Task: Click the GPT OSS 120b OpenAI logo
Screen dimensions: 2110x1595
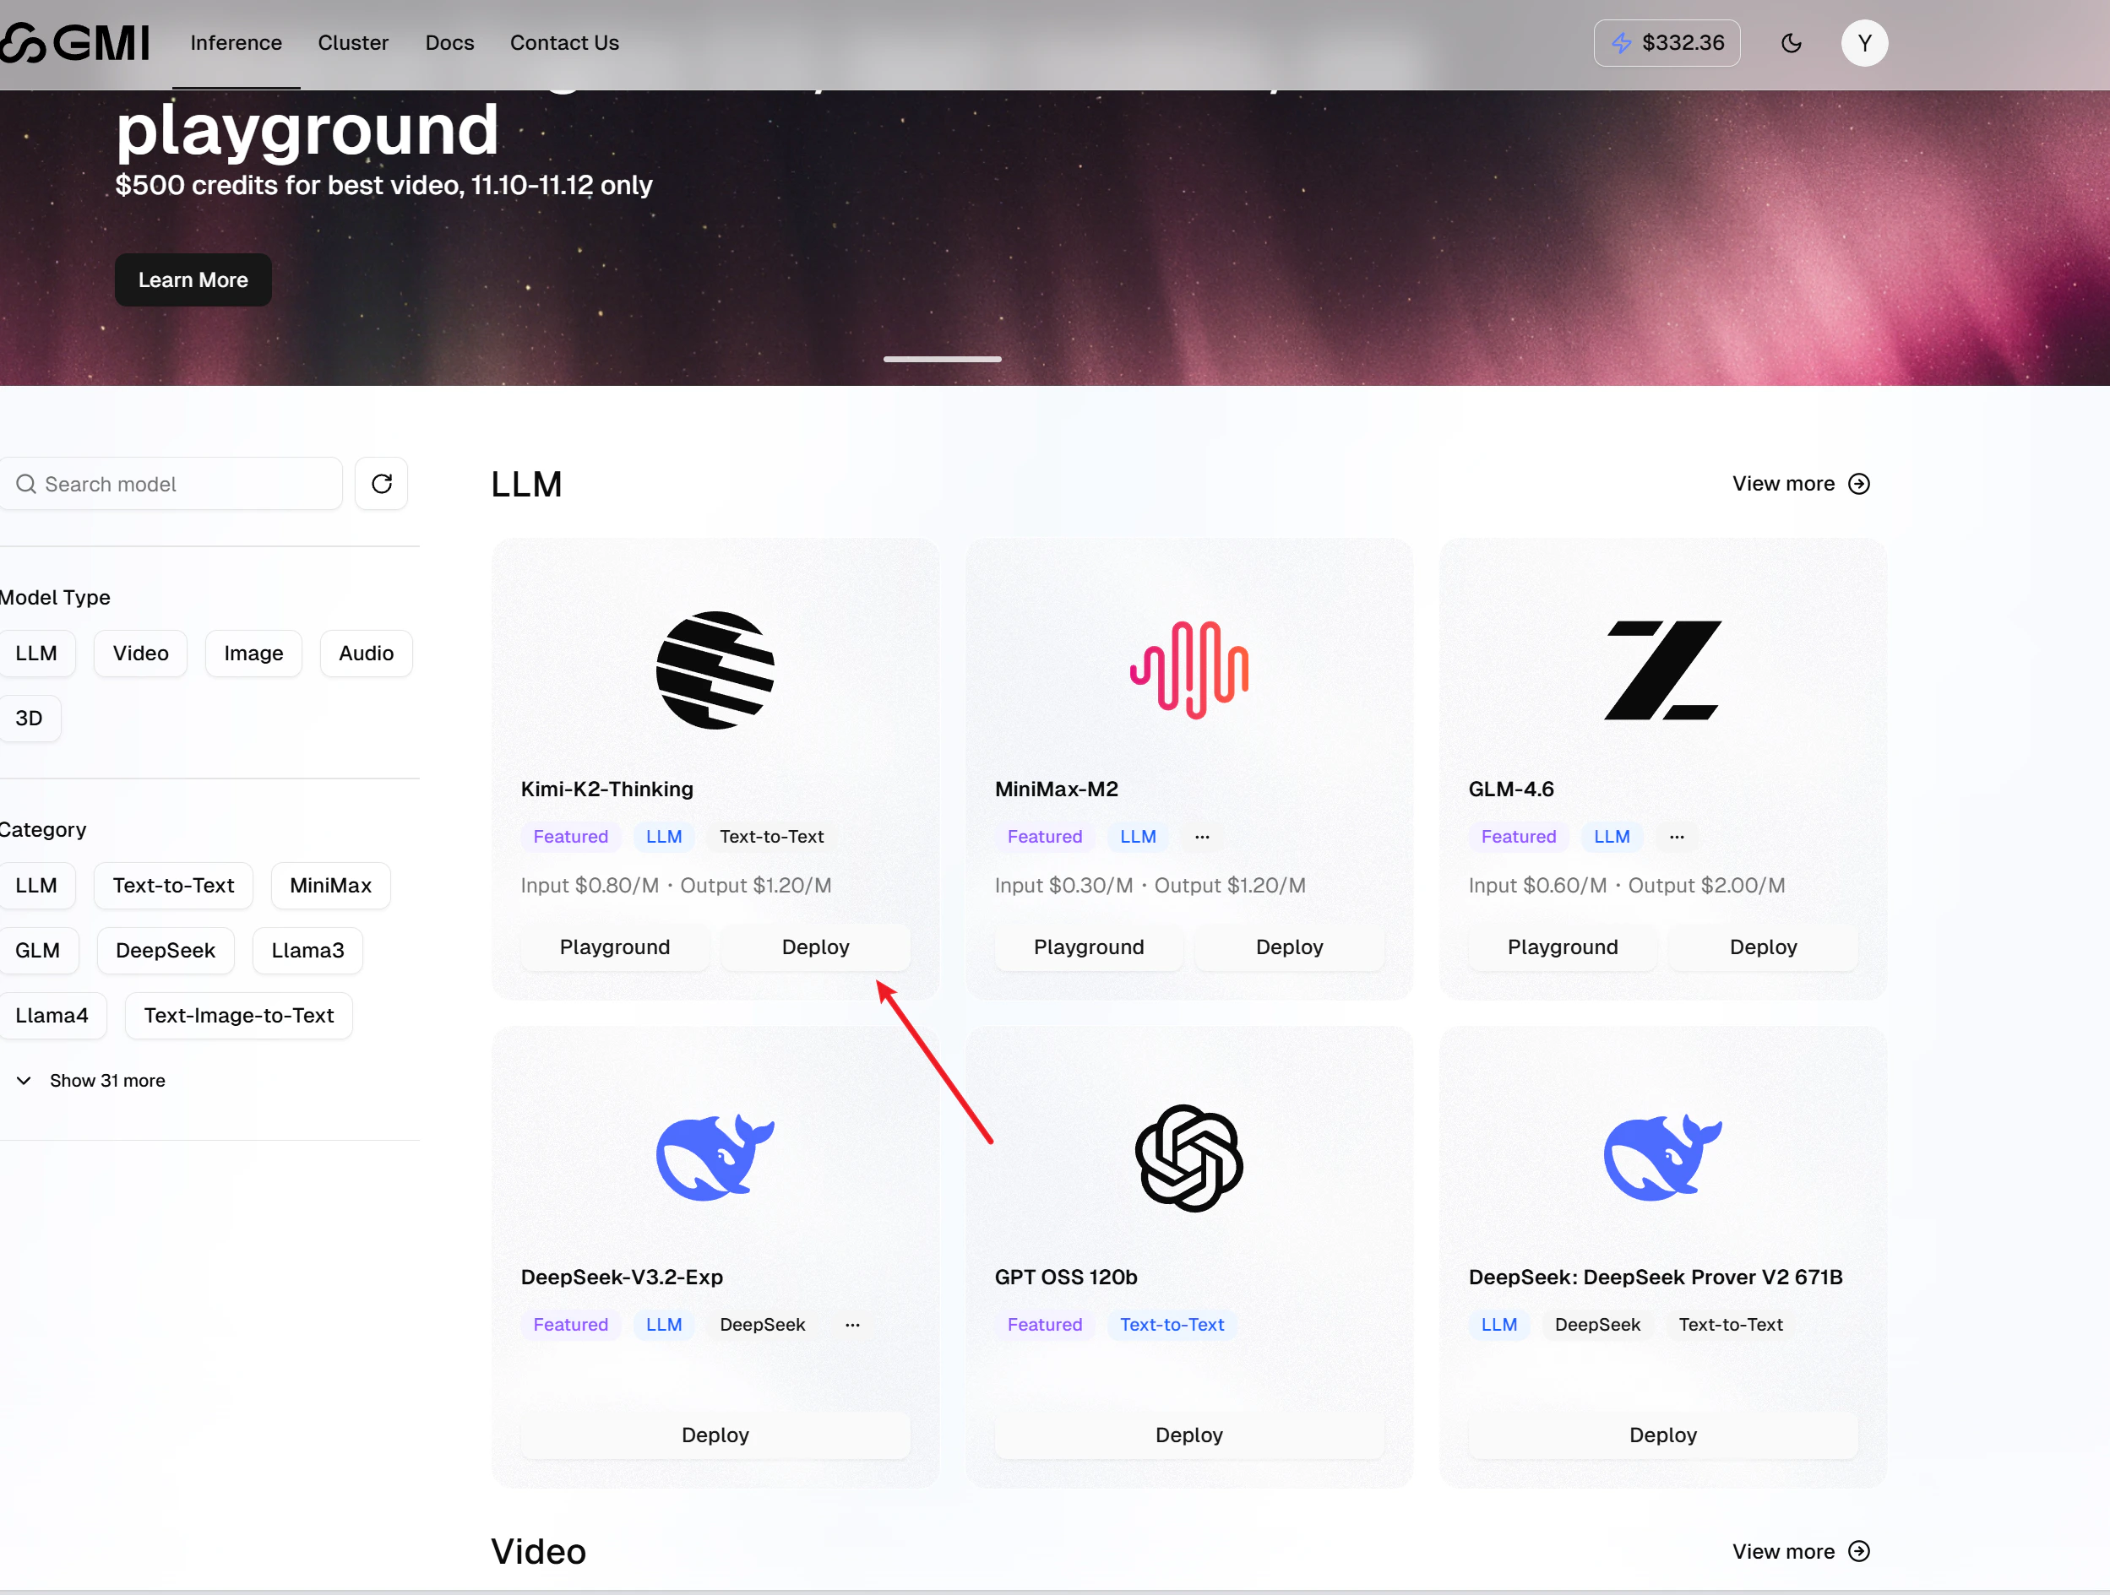Action: [1188, 1158]
